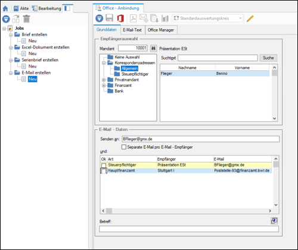Click the blue dropdown circle icon in left panel
This screenshot has height=250, width=298.
click(6, 19)
